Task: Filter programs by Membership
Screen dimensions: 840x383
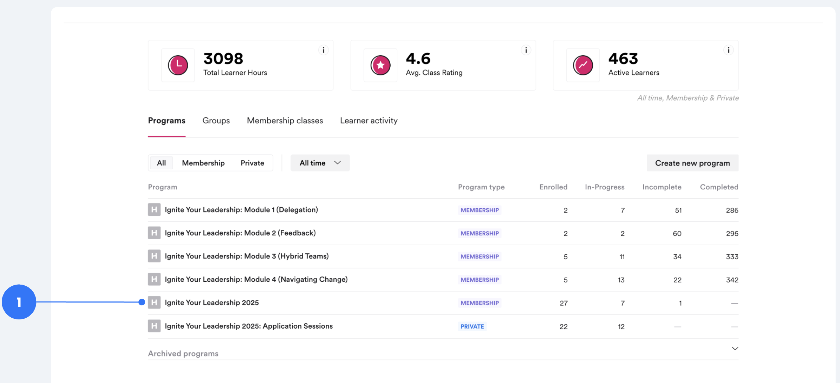Action: point(203,163)
